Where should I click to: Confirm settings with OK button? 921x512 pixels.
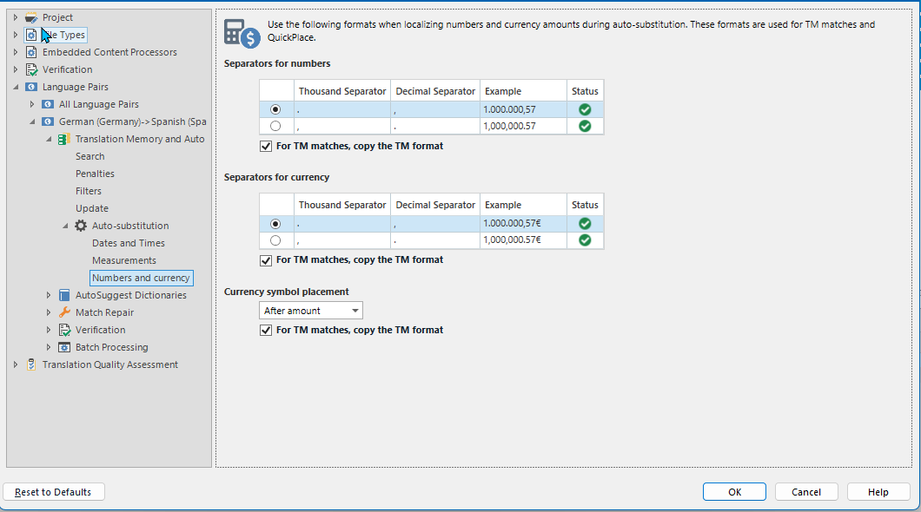[734, 492]
